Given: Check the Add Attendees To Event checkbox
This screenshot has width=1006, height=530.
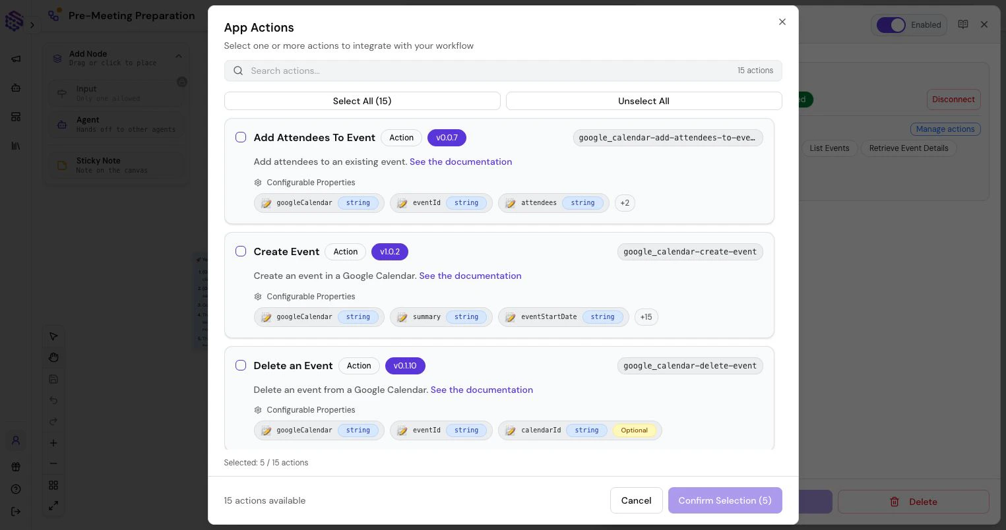Looking at the screenshot, I should 241,137.
